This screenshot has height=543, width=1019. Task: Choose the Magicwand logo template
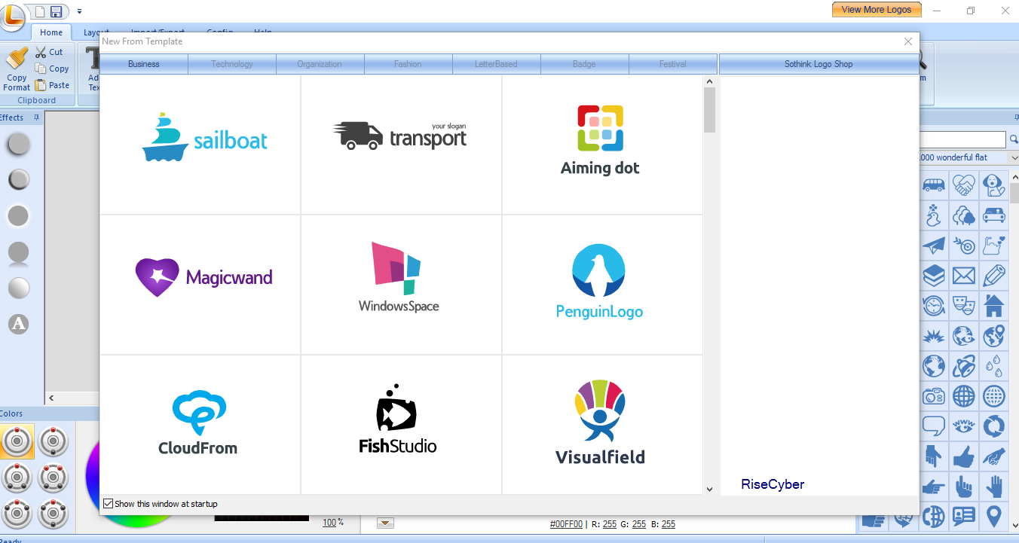[x=200, y=285]
